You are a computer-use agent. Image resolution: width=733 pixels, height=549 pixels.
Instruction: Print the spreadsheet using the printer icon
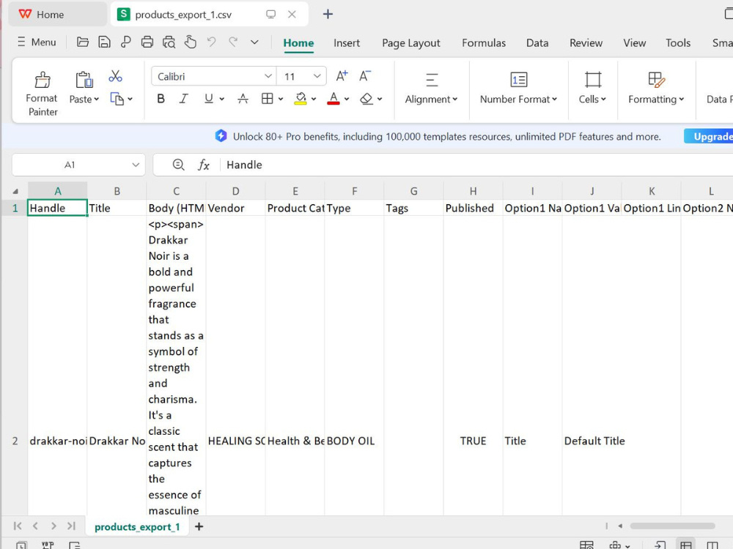pyautogui.click(x=147, y=42)
